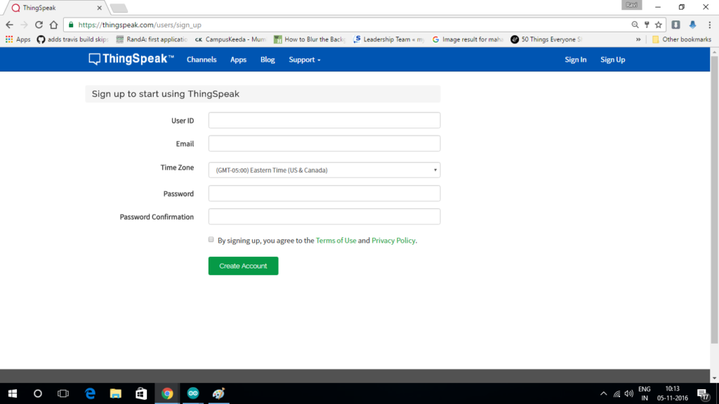Open the Privacy Policy link
Viewport: 719px width, 404px height.
[x=393, y=241]
